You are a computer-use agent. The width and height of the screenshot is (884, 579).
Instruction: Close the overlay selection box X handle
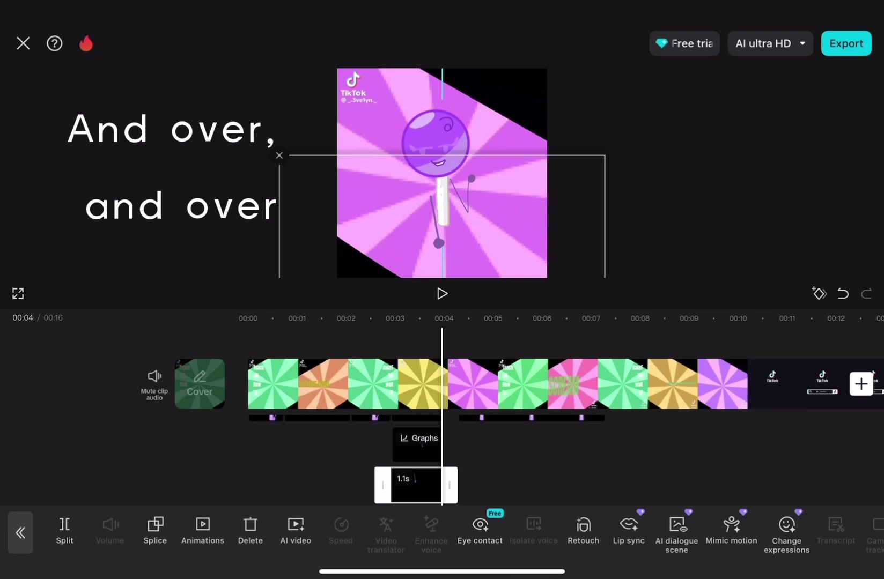point(279,155)
